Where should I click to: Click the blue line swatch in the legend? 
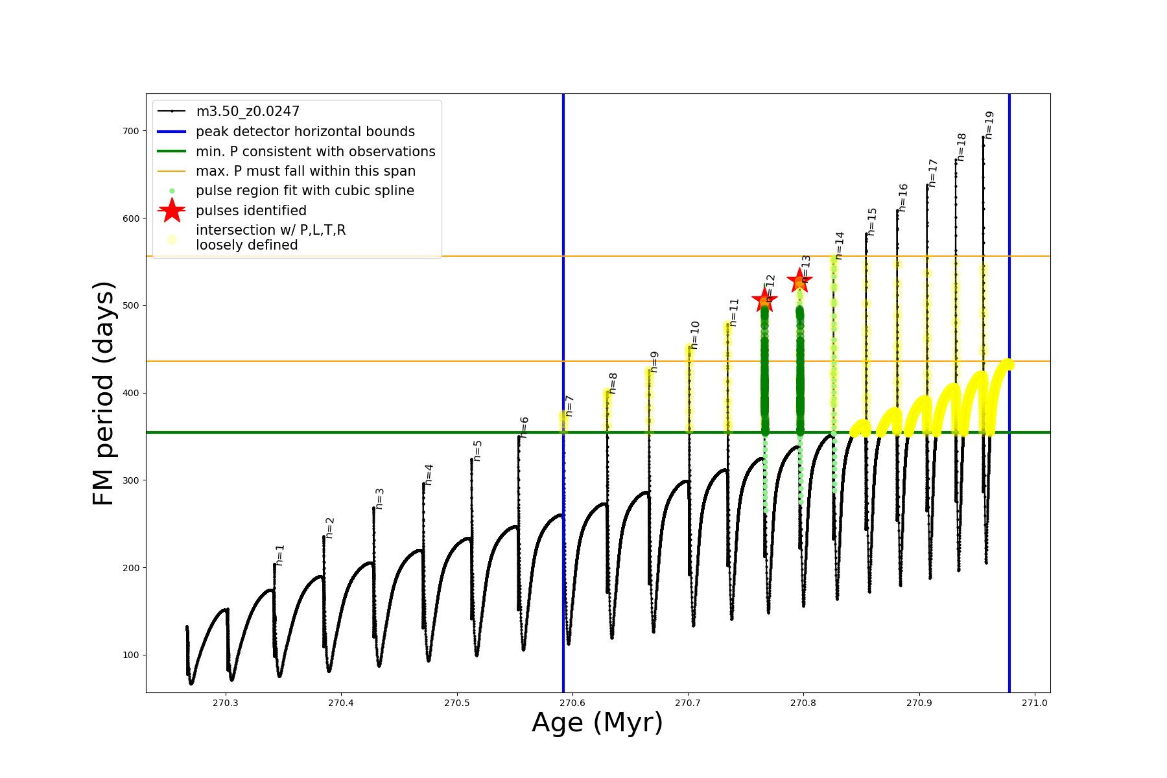tap(172, 132)
